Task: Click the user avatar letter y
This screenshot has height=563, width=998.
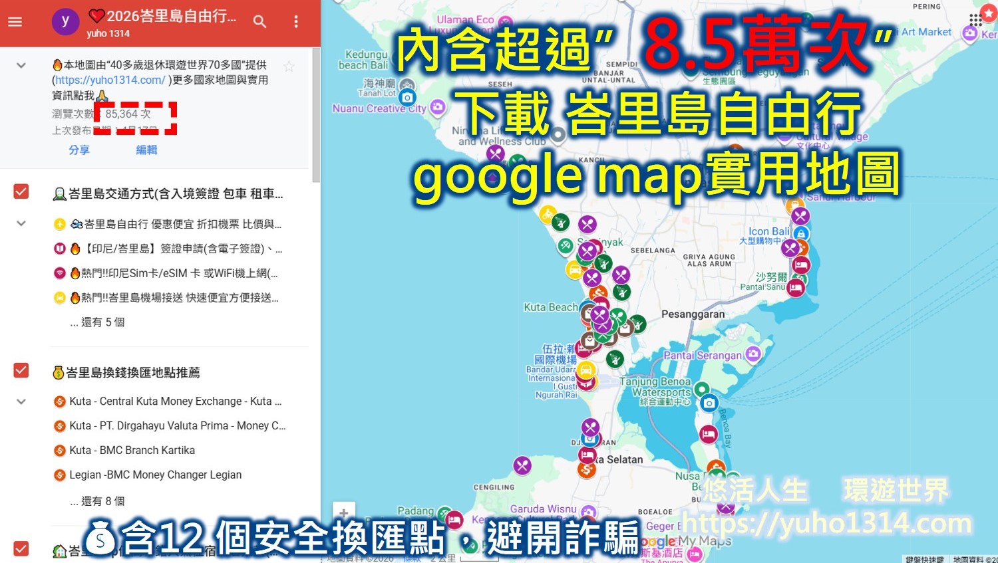Action: [x=65, y=21]
